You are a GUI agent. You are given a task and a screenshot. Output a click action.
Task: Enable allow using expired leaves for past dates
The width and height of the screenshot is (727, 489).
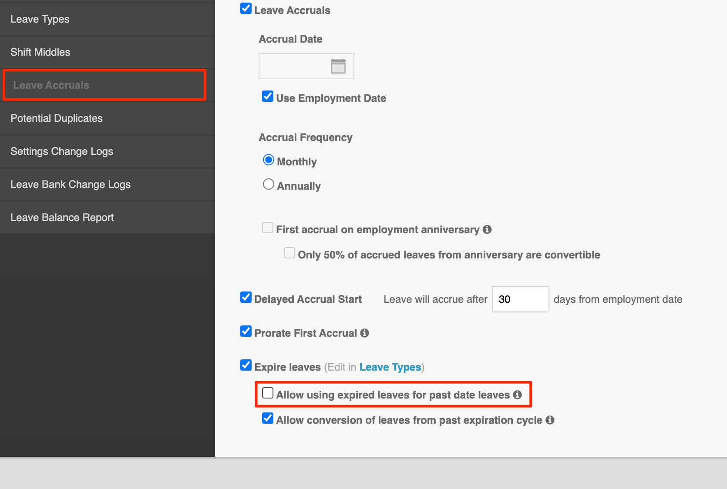268,393
